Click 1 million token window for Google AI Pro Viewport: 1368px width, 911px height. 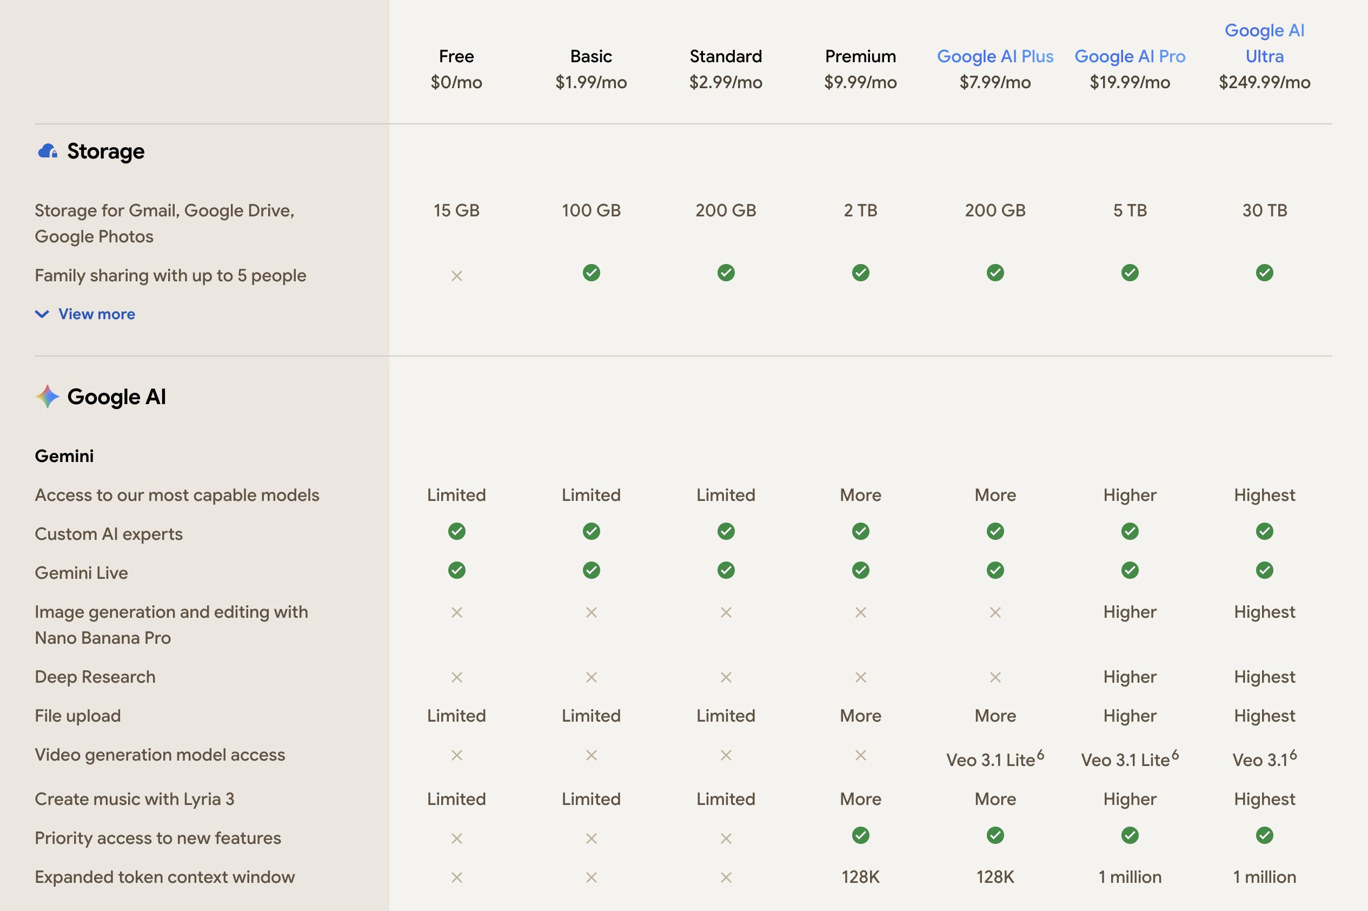pos(1130,877)
